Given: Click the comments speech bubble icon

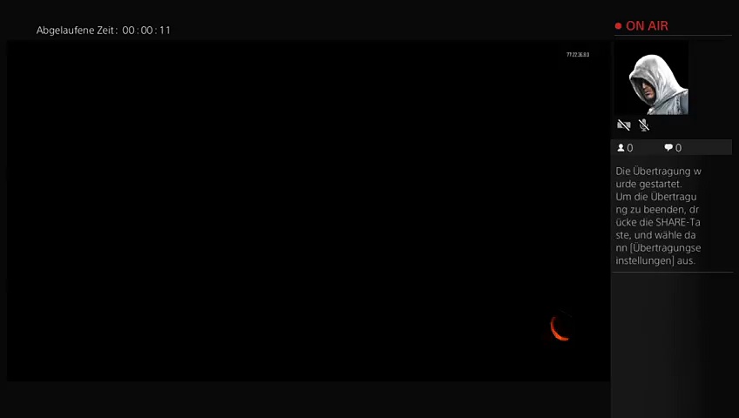Looking at the screenshot, I should pos(668,148).
